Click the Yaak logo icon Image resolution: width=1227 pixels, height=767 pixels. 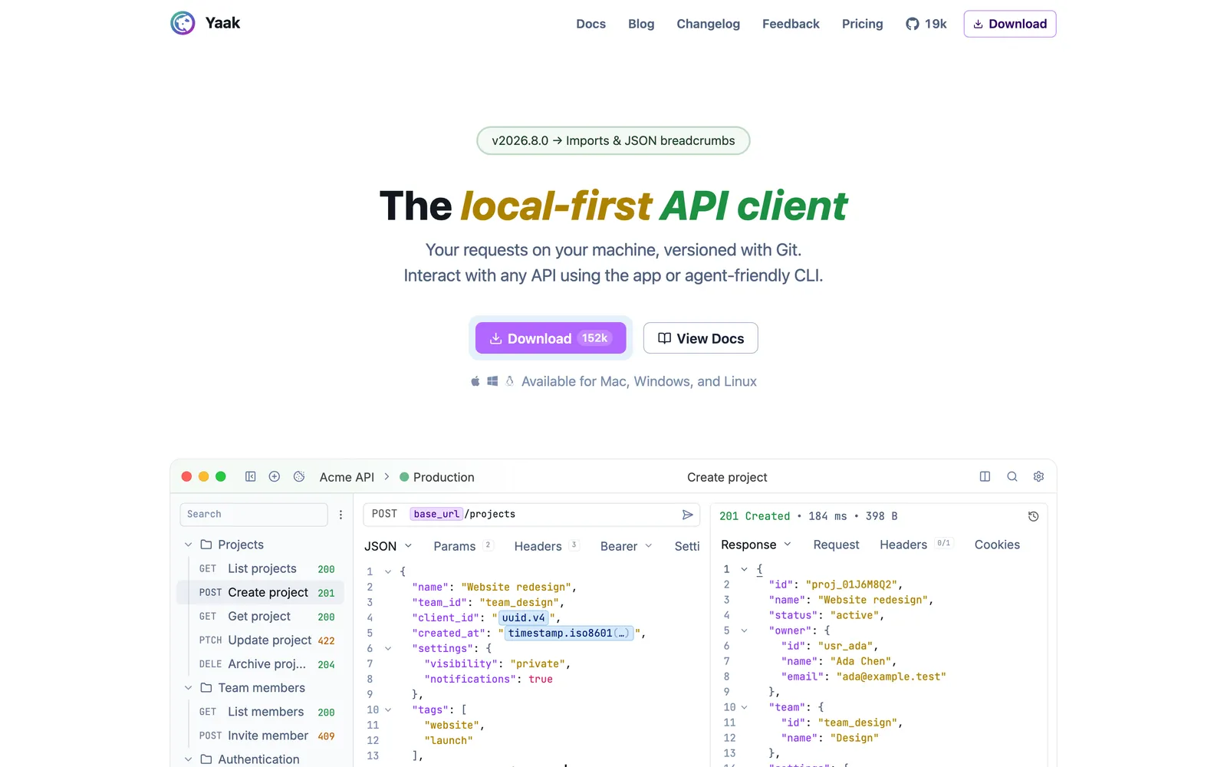click(x=183, y=23)
